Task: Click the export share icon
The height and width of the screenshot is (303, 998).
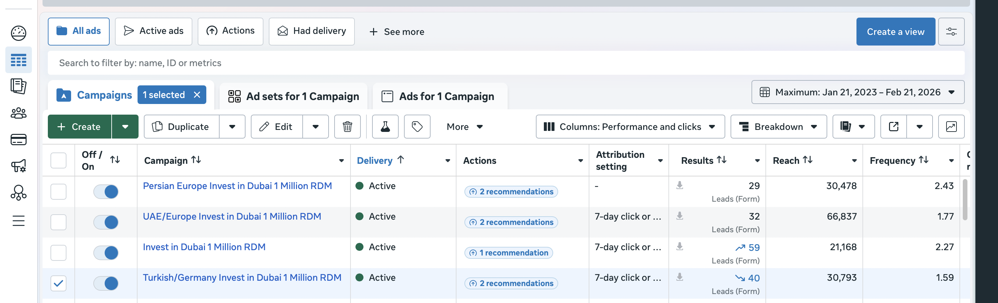Action: pyautogui.click(x=893, y=127)
